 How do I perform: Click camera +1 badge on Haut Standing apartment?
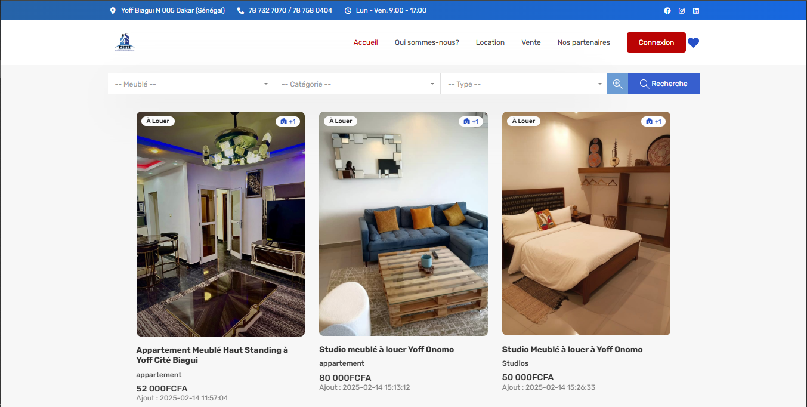coord(288,121)
